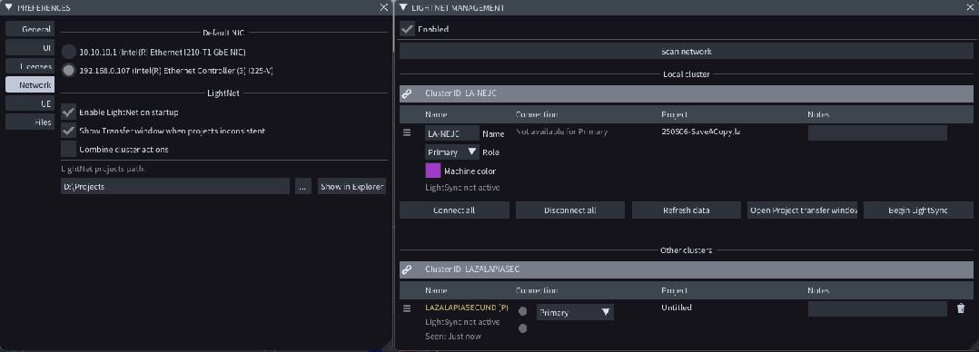The height and width of the screenshot is (352, 979).
Task: Click the link icon beside Cluster ID LAZALAPIASEC
Action: [407, 269]
